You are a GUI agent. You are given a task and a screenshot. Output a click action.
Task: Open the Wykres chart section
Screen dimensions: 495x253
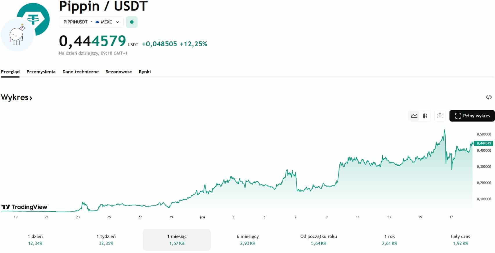[x=17, y=98]
